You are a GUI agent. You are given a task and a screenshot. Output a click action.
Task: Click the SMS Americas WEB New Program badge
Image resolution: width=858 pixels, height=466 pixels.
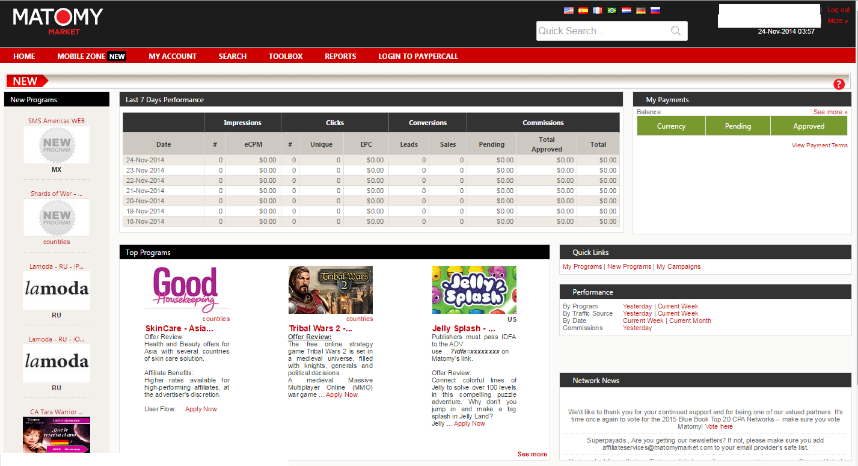(x=57, y=145)
